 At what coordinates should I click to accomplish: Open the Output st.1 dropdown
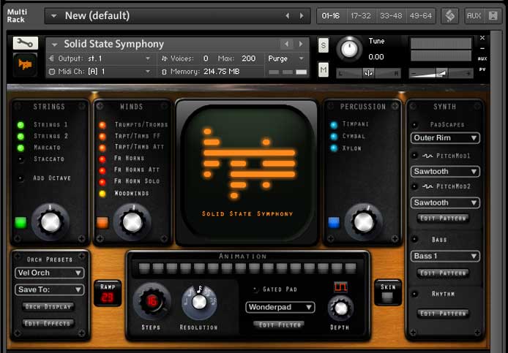coord(100,58)
